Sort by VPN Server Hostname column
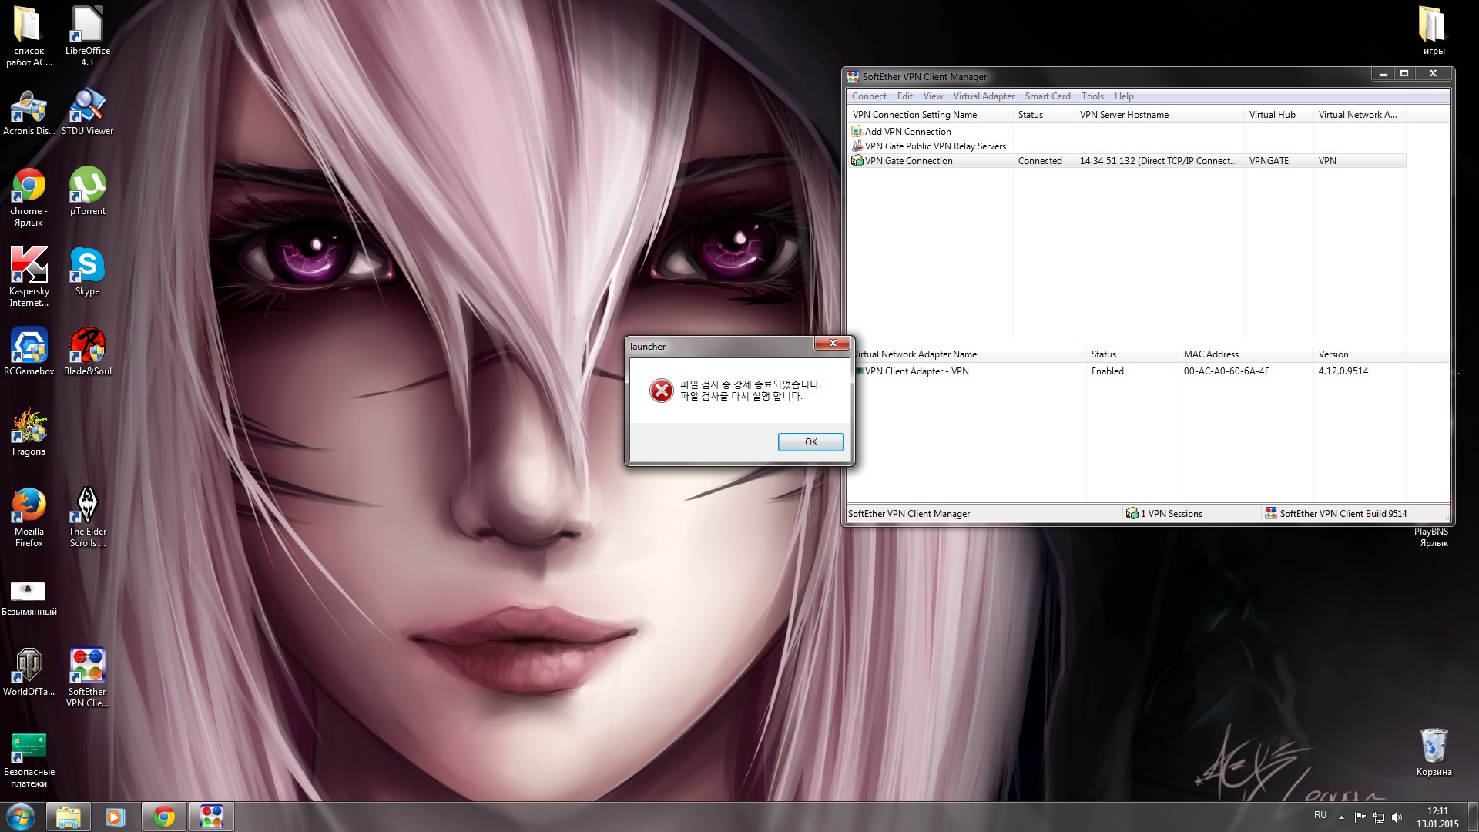 [1123, 115]
